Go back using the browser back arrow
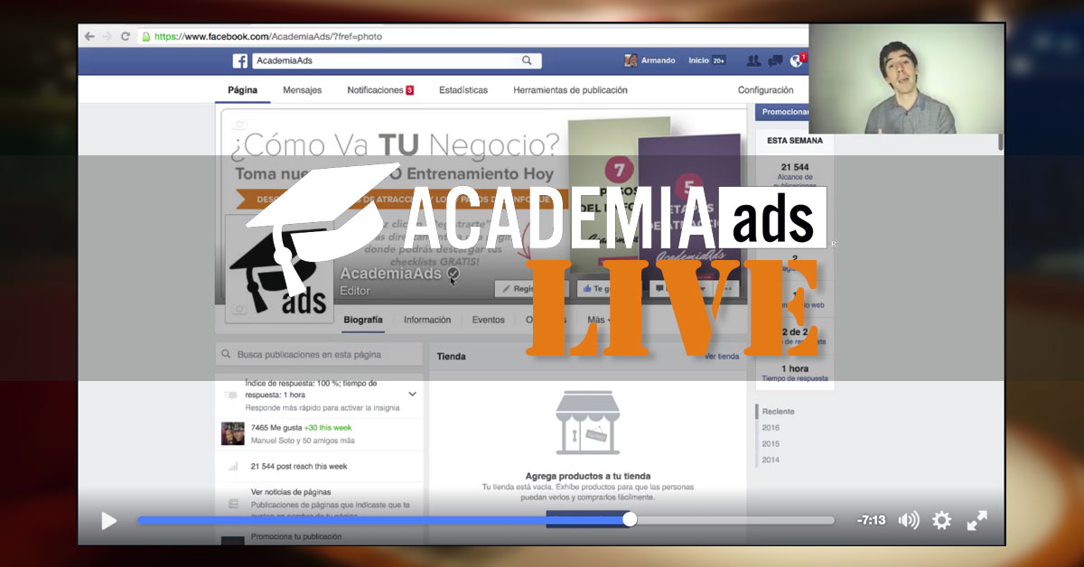The height and width of the screenshot is (567, 1084). (x=89, y=36)
